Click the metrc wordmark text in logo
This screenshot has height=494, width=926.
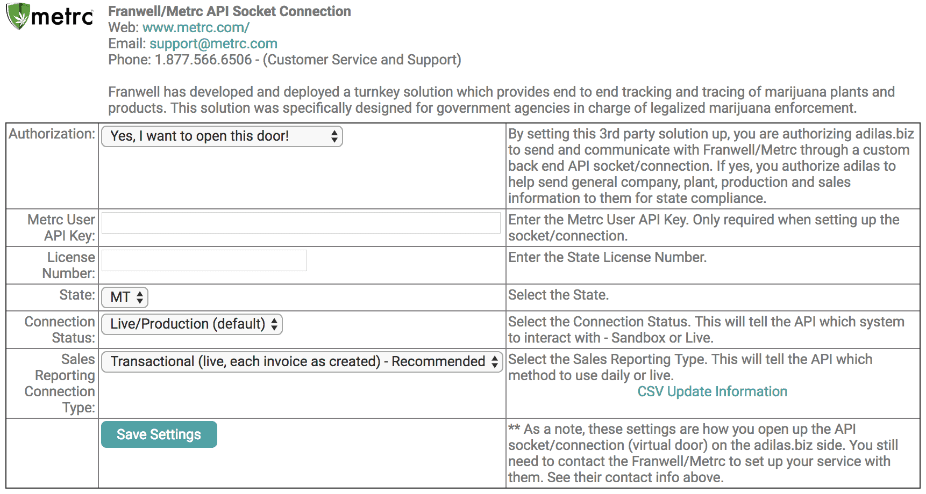[x=62, y=17]
